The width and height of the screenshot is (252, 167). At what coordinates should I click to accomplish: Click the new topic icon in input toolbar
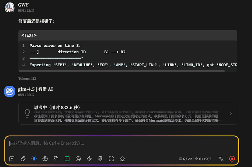tap(12, 159)
